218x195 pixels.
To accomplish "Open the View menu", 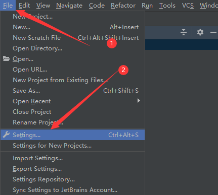I will [x=43, y=6].
